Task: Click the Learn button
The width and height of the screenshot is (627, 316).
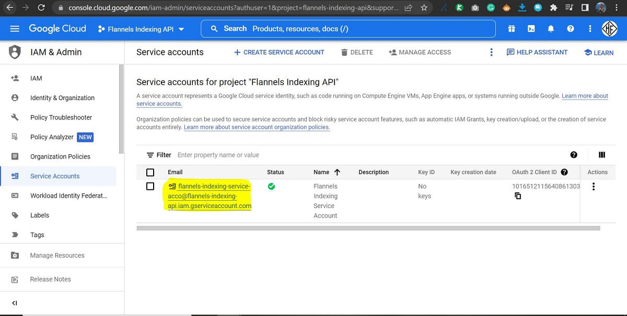Action: coord(599,53)
